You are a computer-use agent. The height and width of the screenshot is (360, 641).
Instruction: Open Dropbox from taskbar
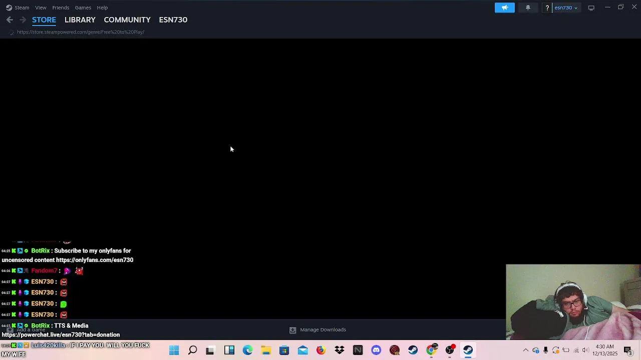340,350
